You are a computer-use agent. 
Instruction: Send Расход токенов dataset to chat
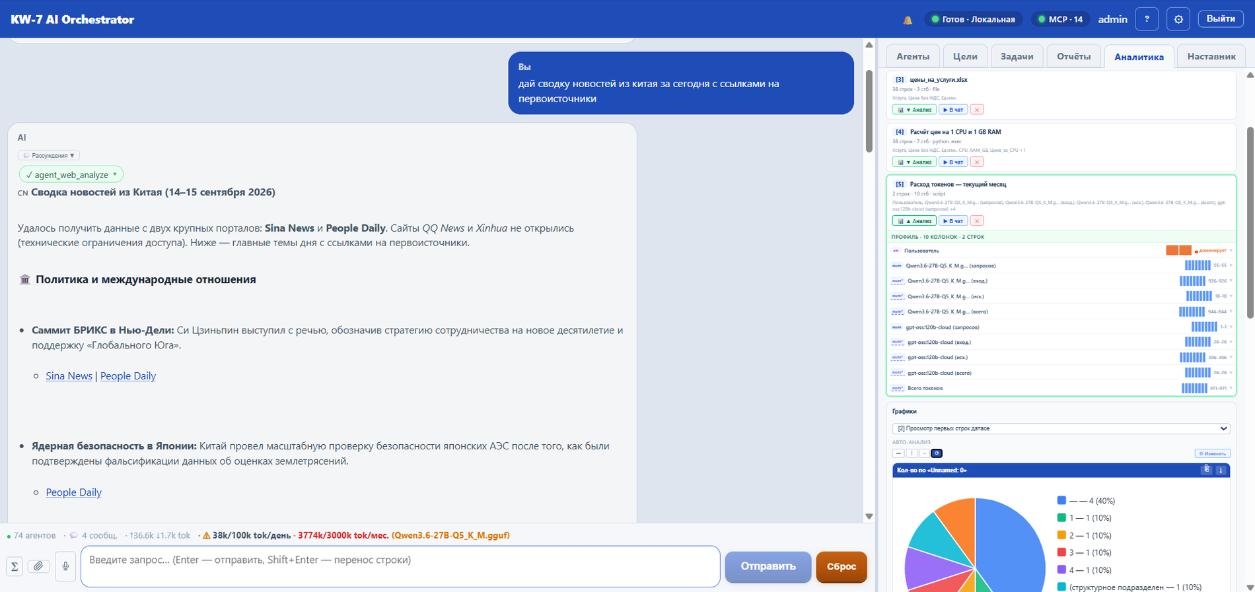(953, 220)
